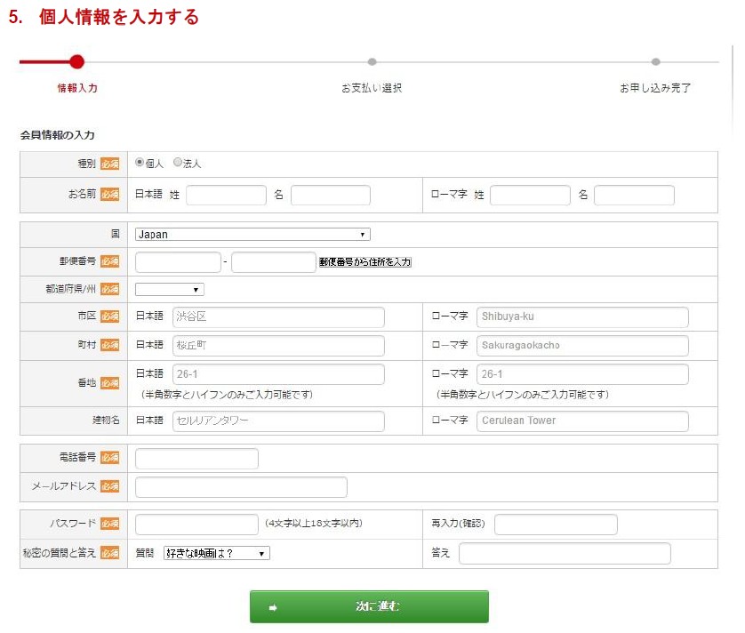Viewport: 745px width, 633px height.
Task: Click the page scrollbar on the right edge
Action: pyautogui.click(x=733, y=91)
